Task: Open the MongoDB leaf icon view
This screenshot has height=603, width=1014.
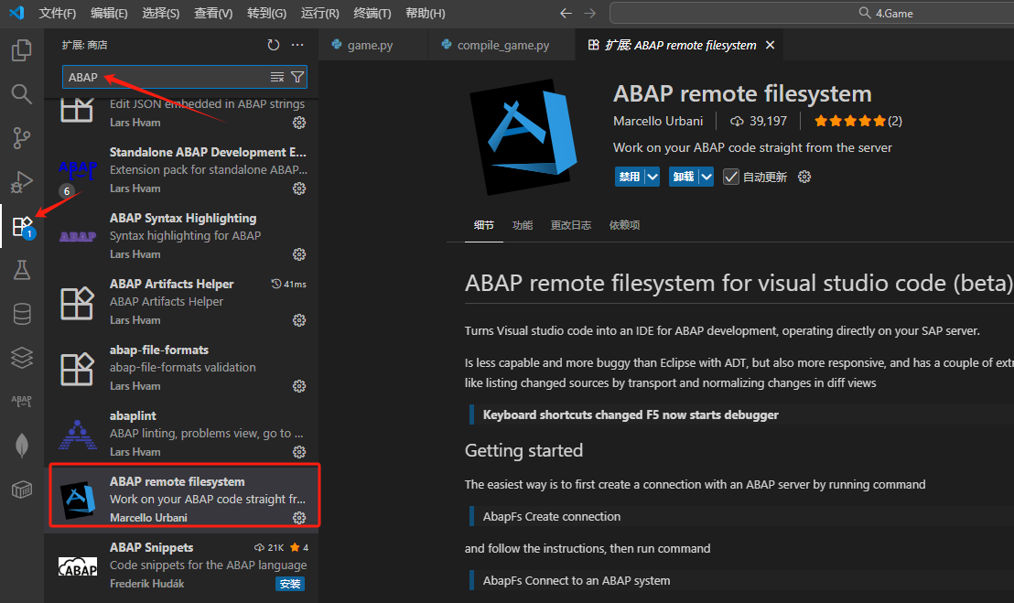Action: pos(21,446)
